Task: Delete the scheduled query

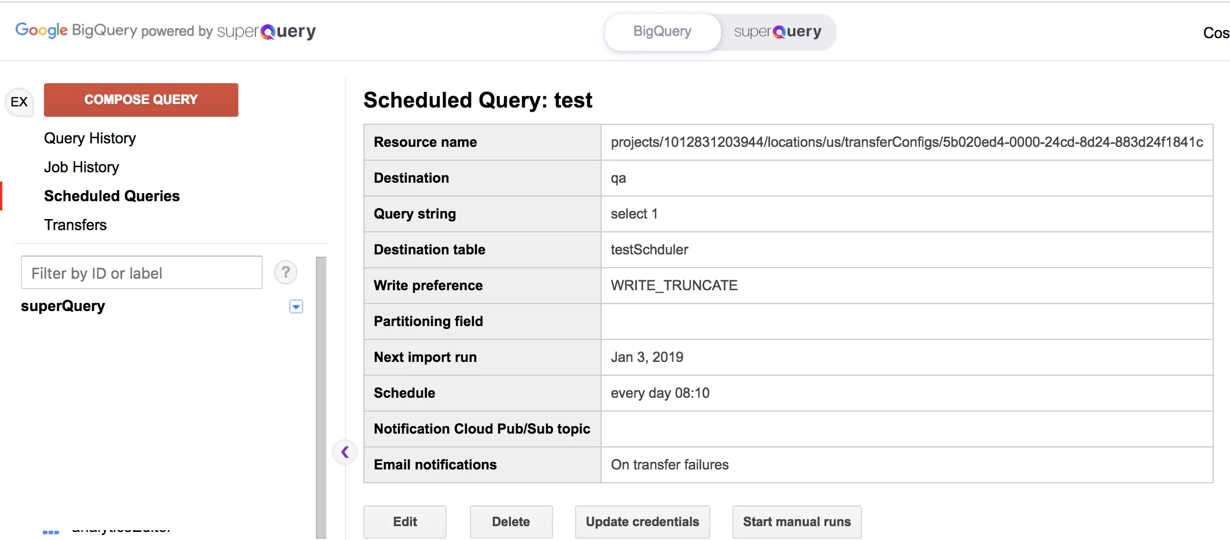Action: (x=510, y=521)
